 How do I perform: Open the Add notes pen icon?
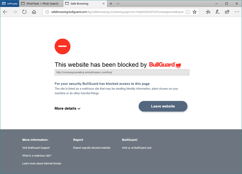click(x=217, y=12)
